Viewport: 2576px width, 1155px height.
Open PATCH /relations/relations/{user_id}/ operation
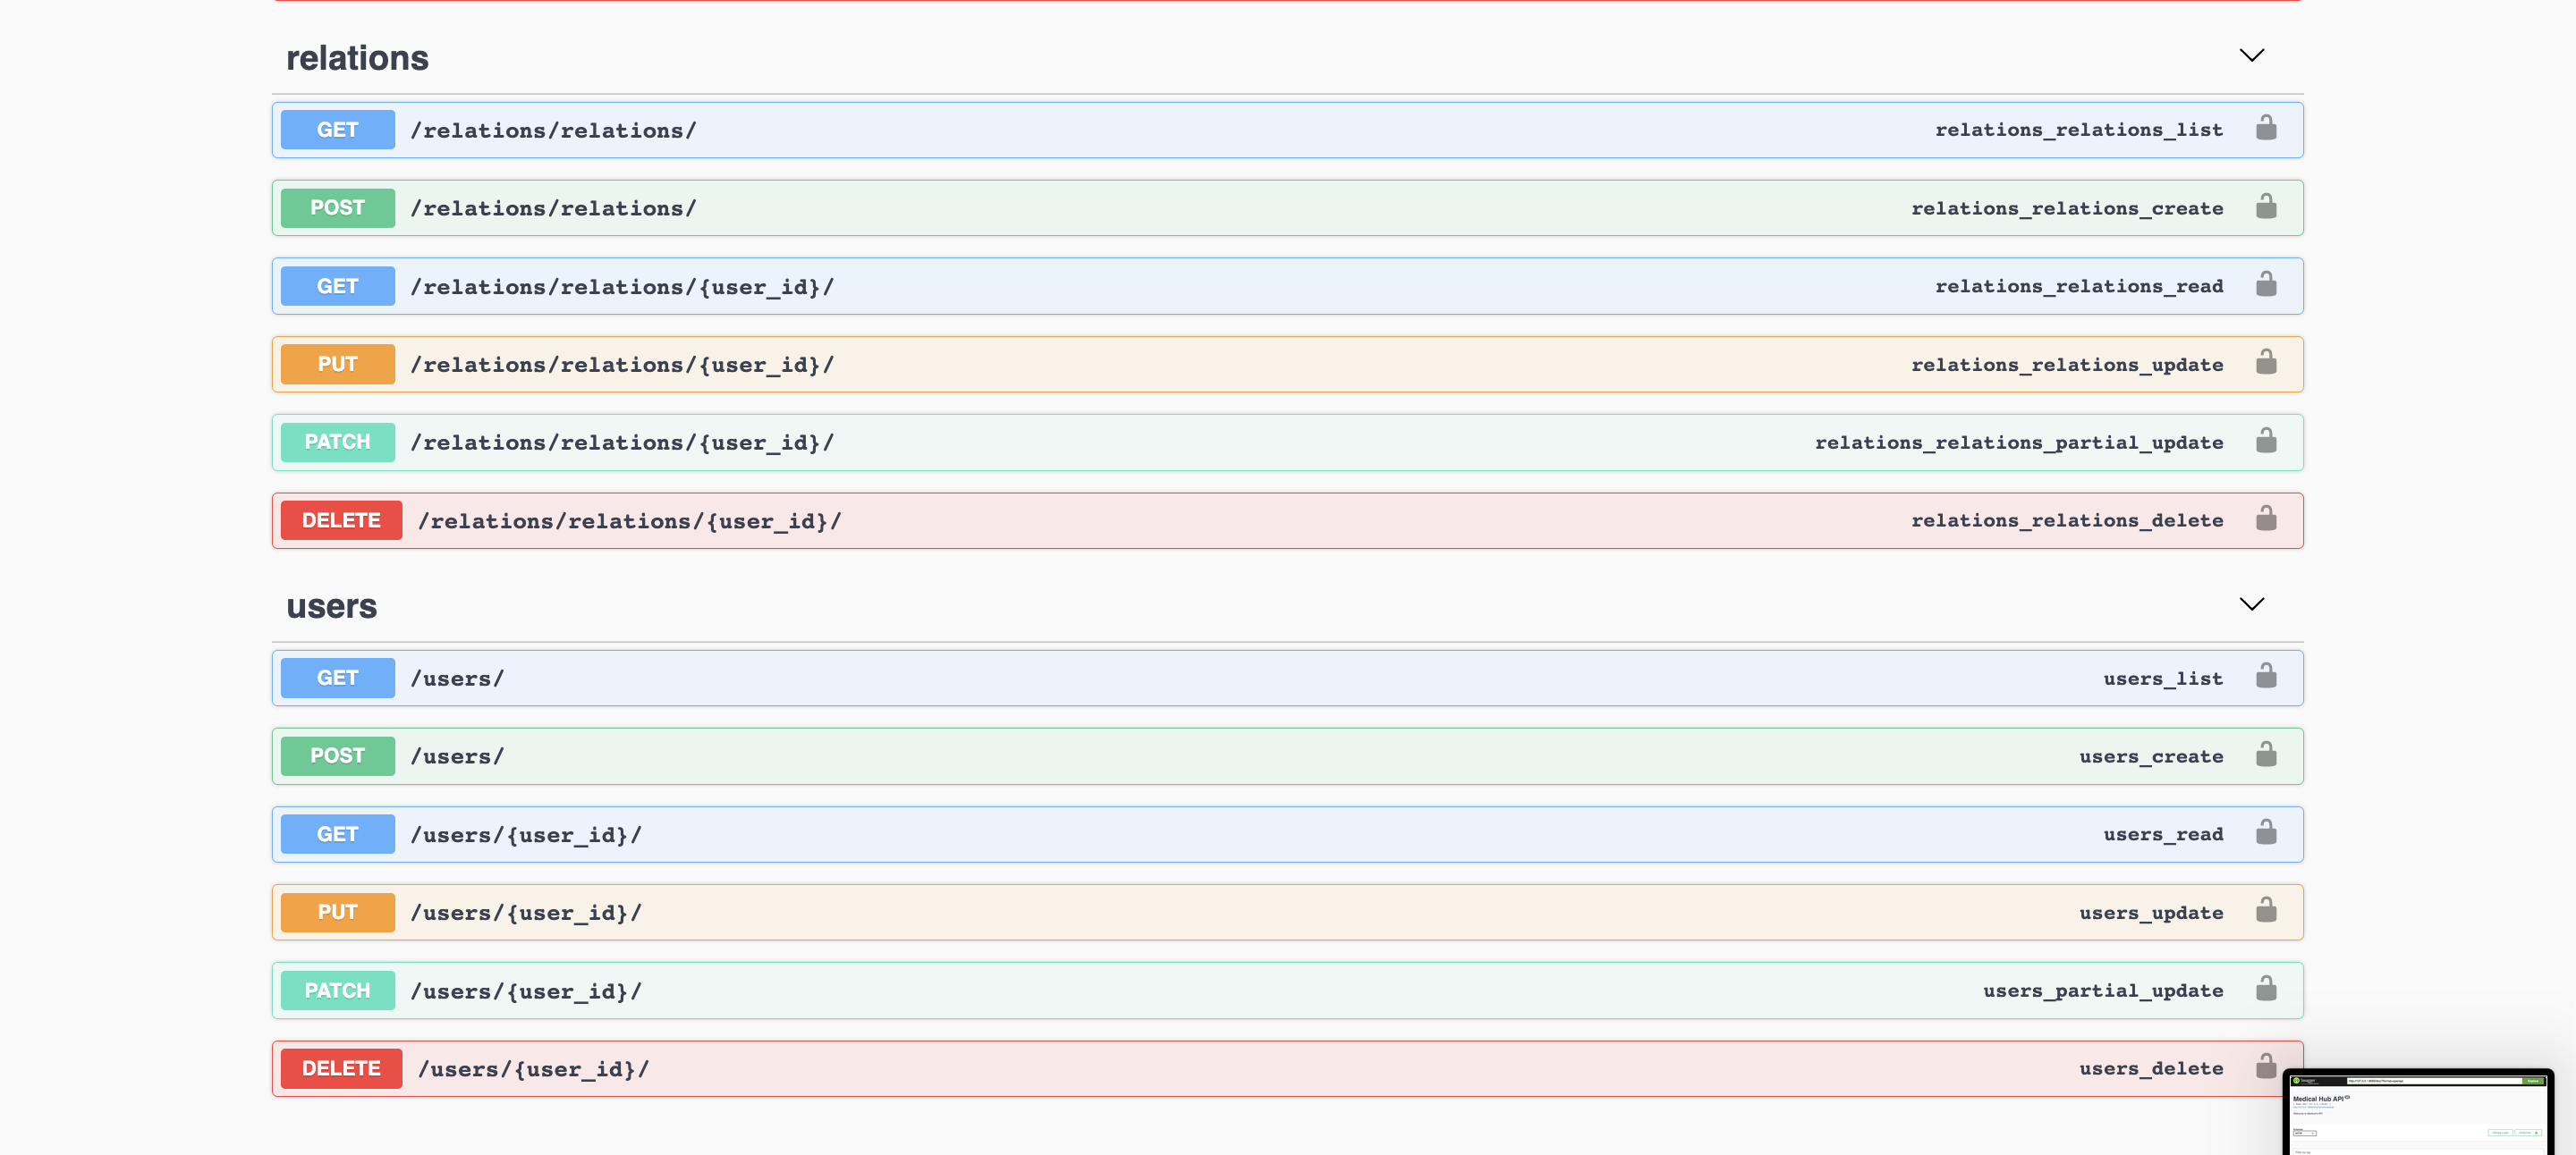[x=621, y=443]
